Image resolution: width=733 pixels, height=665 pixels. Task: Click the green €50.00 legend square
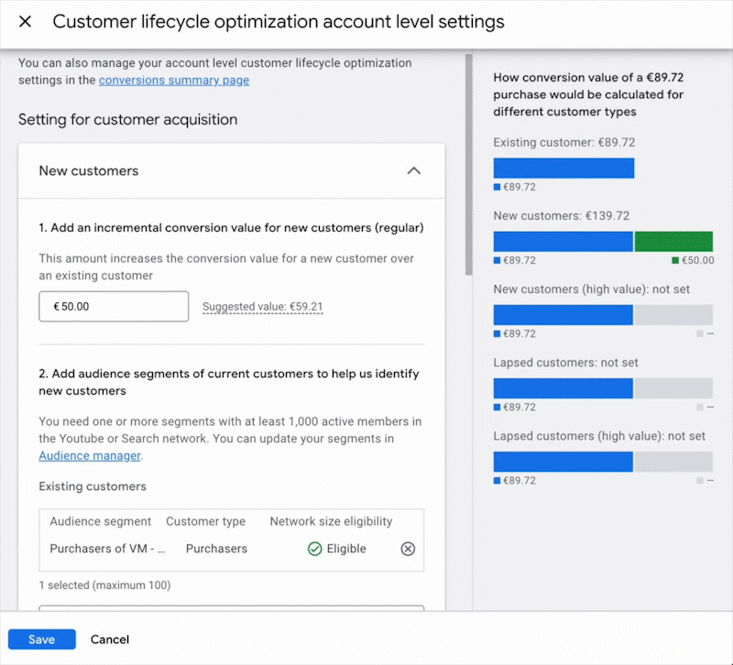point(675,261)
